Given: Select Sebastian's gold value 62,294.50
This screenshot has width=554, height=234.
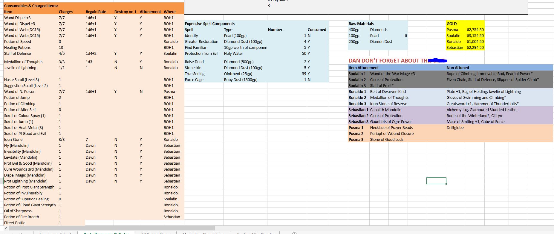Looking at the screenshot, I should [x=475, y=47].
